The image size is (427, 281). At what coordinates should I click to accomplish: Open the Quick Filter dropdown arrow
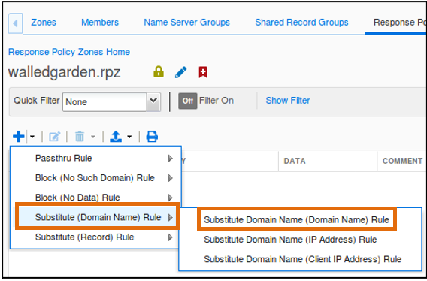(153, 102)
